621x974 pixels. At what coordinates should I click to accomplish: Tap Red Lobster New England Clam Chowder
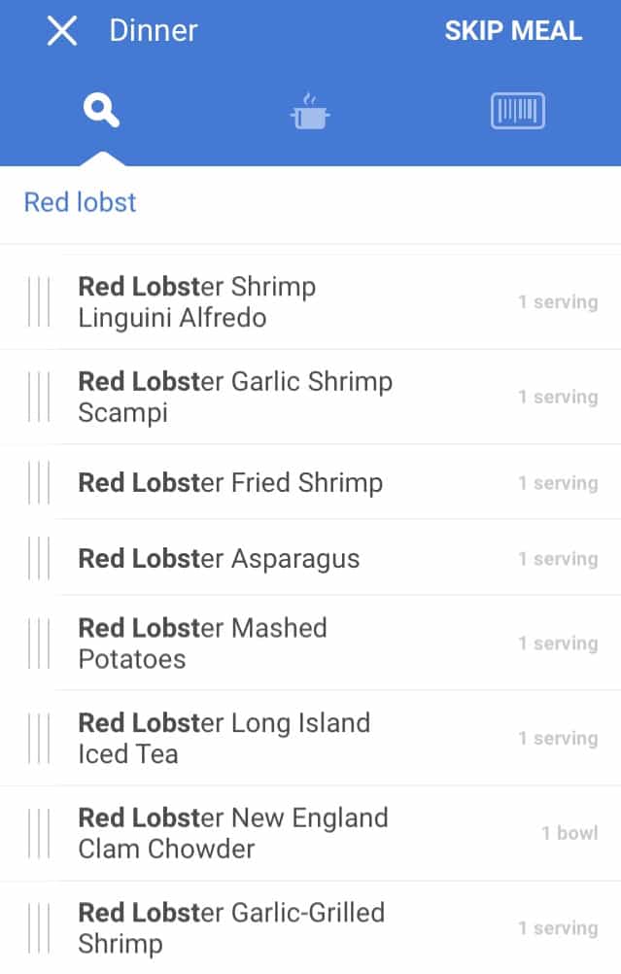point(292,833)
